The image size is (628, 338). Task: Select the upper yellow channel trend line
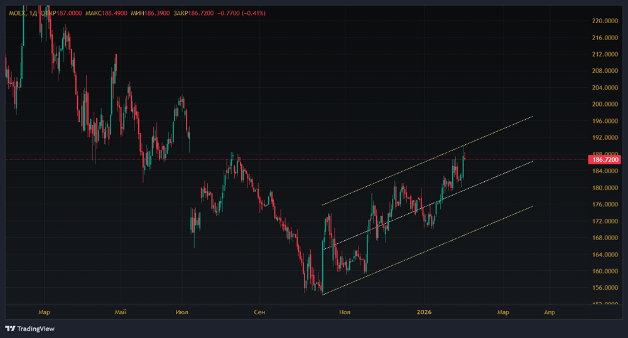click(x=428, y=161)
